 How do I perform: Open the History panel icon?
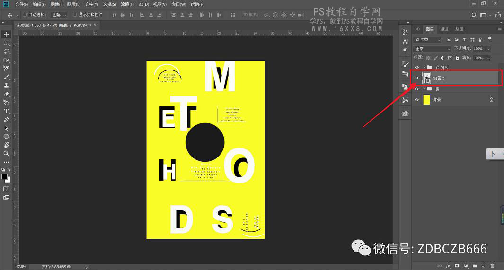[405, 32]
